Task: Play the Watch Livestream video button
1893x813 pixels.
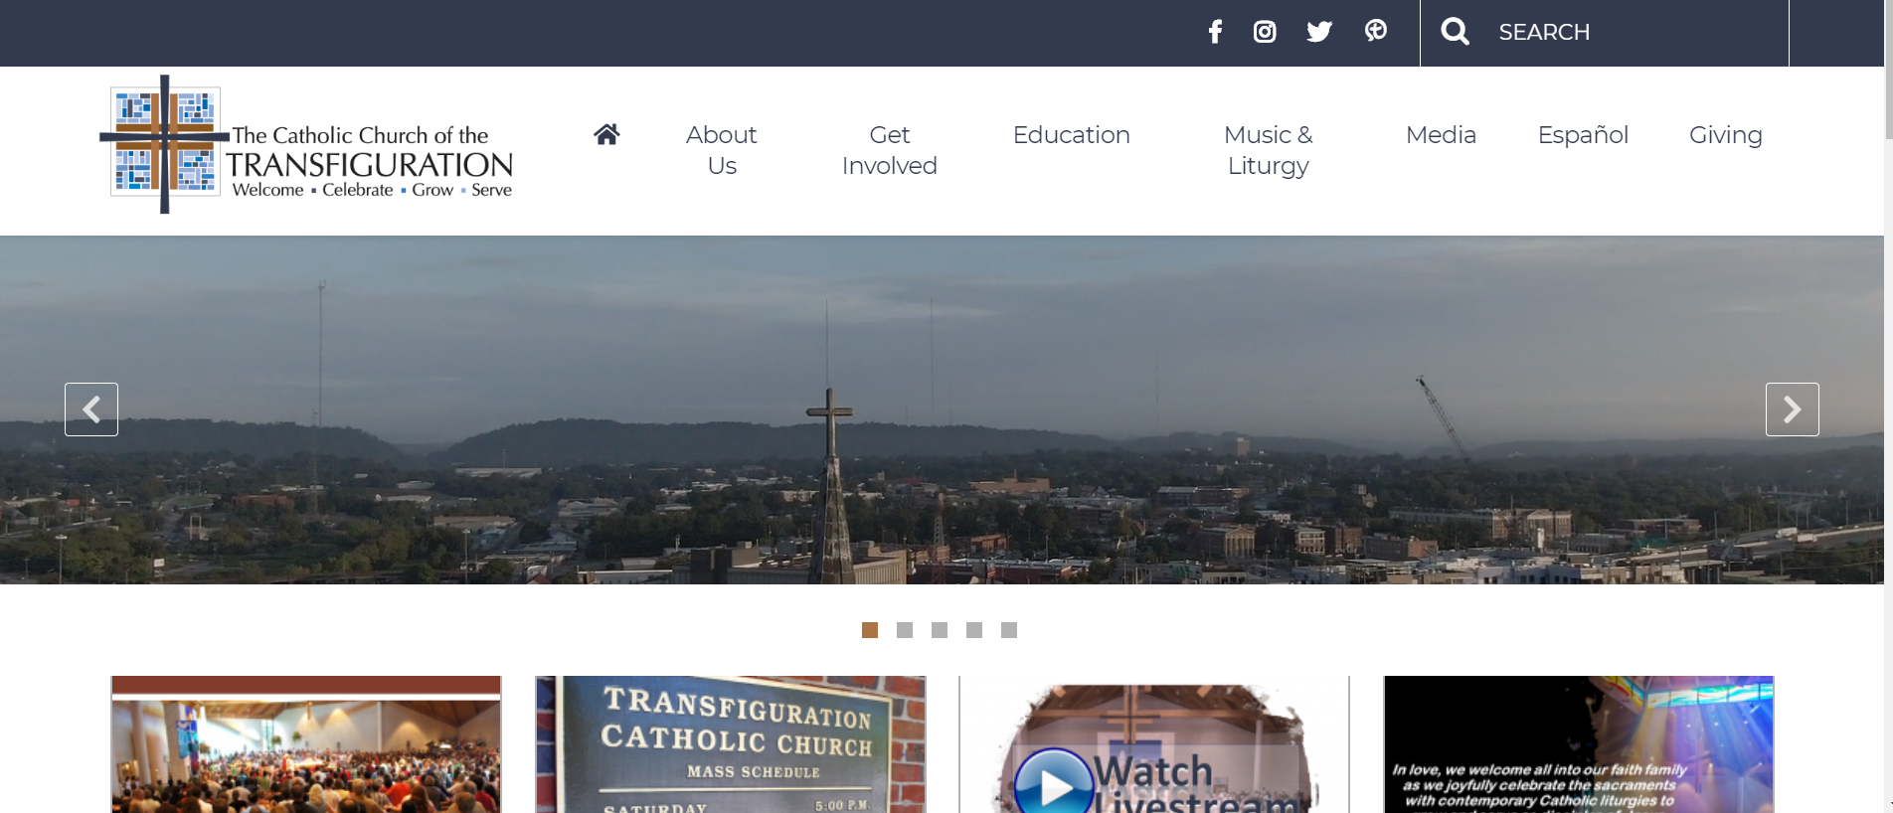Action: click(1054, 783)
